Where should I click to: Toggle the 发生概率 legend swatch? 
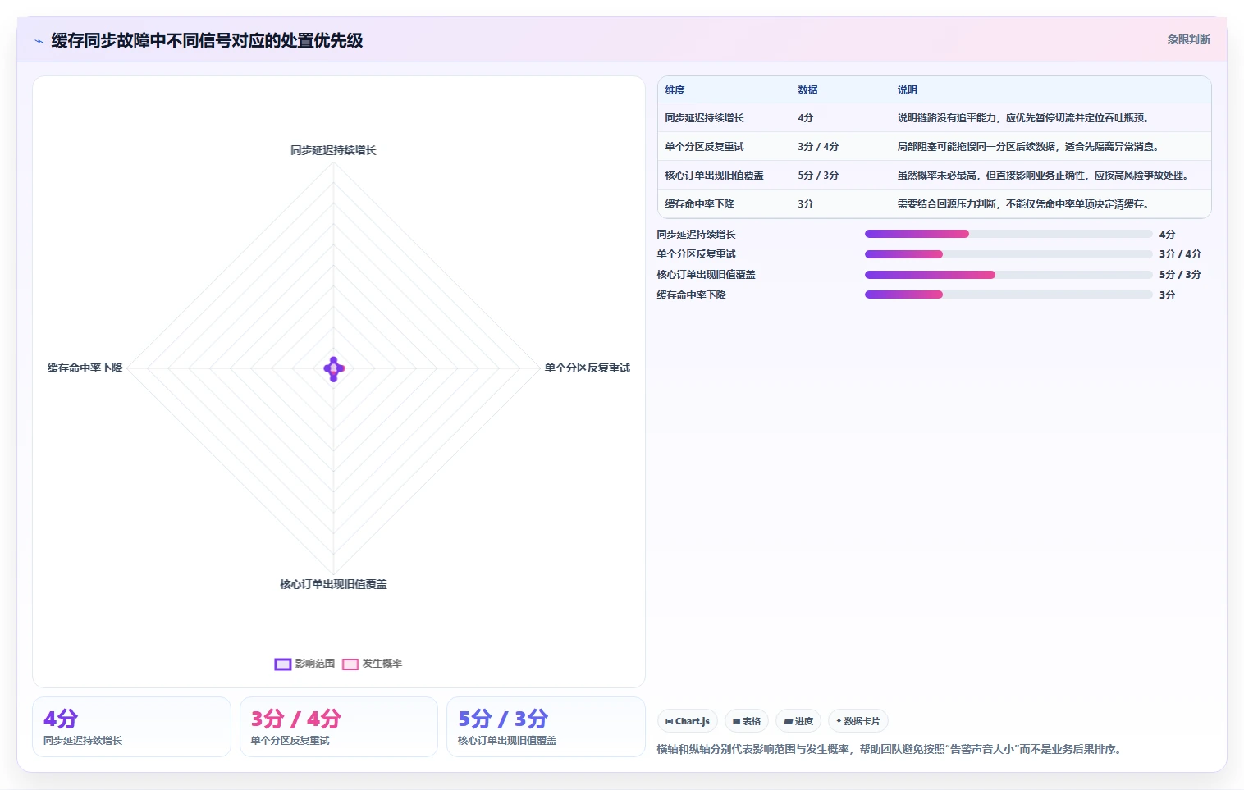[350, 664]
